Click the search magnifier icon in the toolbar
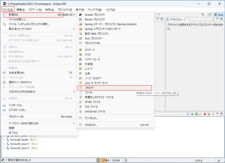Screen dimensions: 225x163 (x=202, y=15)
